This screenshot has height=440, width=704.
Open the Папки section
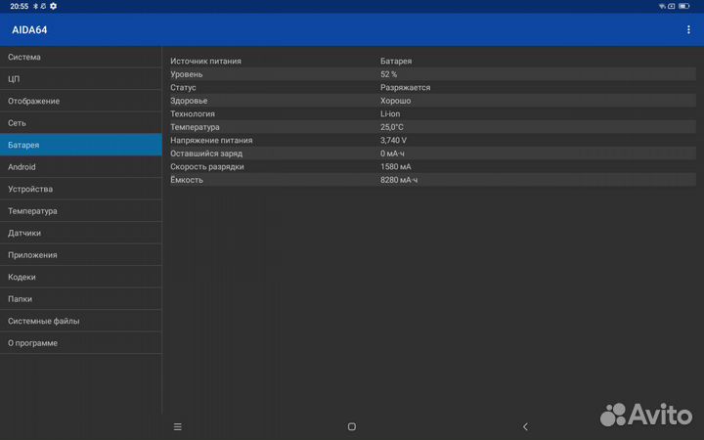[81, 299]
